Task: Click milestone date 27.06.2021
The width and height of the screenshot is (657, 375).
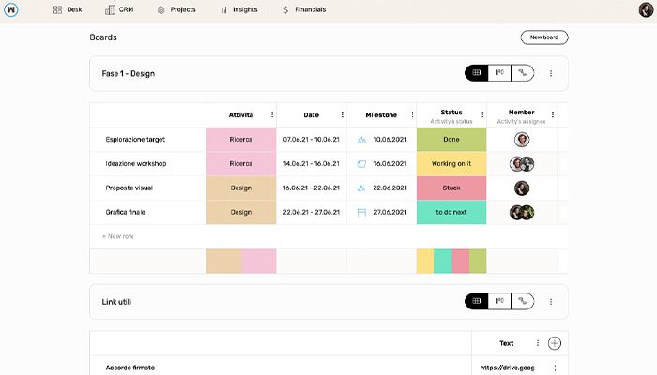Action: coord(390,212)
